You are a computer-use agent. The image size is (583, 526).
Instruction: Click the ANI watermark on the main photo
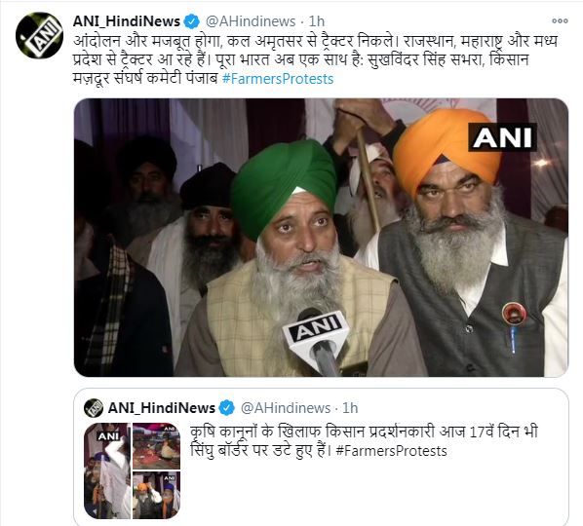click(502, 137)
